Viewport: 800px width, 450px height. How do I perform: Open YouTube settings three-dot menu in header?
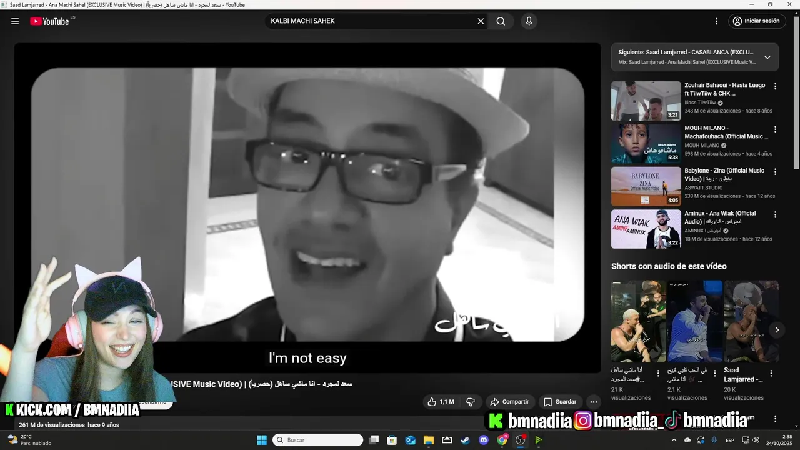[716, 21]
